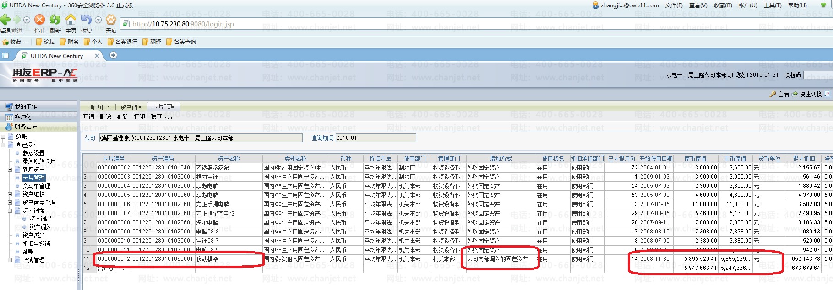Collapse the 固定资产 tree node
The width and height of the screenshot is (833, 290).
(x=3, y=145)
